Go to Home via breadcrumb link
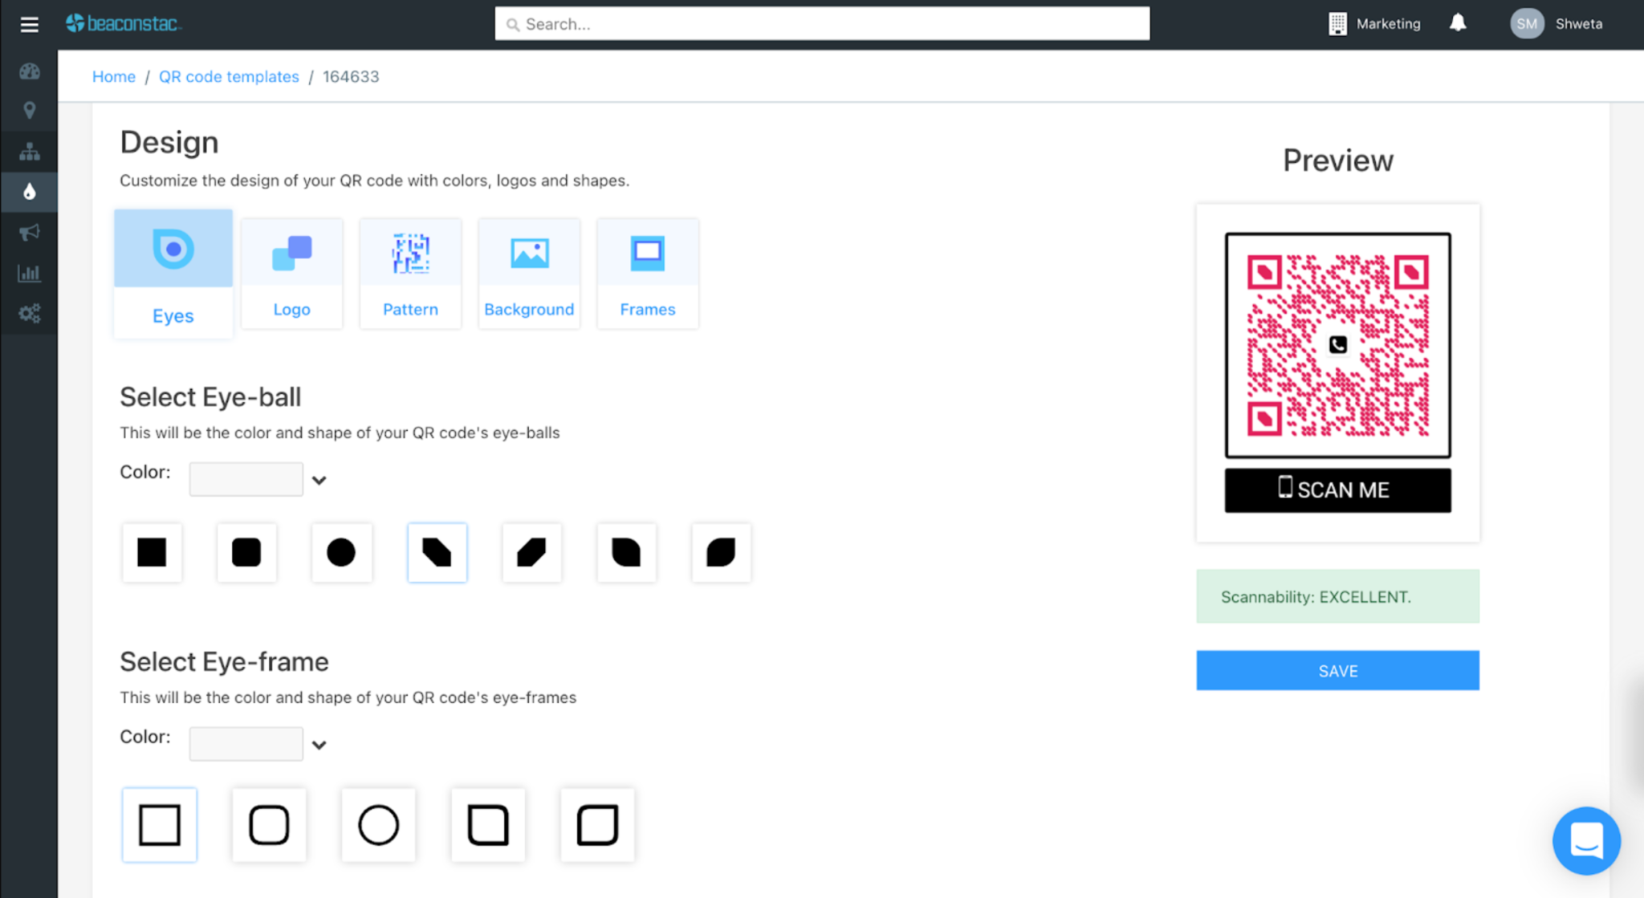Screen dimensions: 1644x898 click(x=113, y=76)
